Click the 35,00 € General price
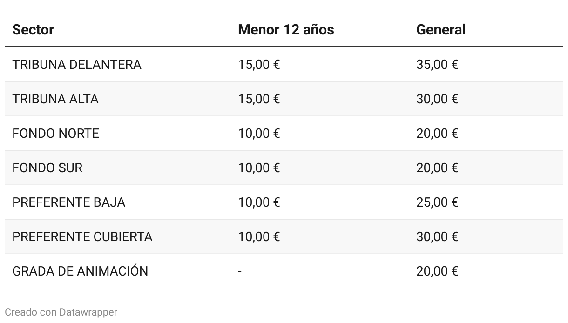The width and height of the screenshot is (568, 323). pyautogui.click(x=437, y=64)
